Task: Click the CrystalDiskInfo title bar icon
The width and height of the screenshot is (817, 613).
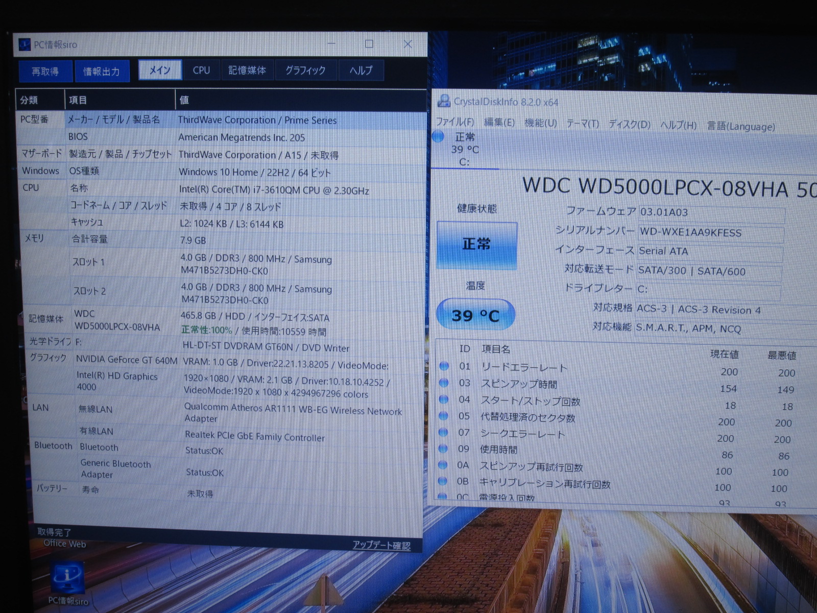Action: coord(444,101)
